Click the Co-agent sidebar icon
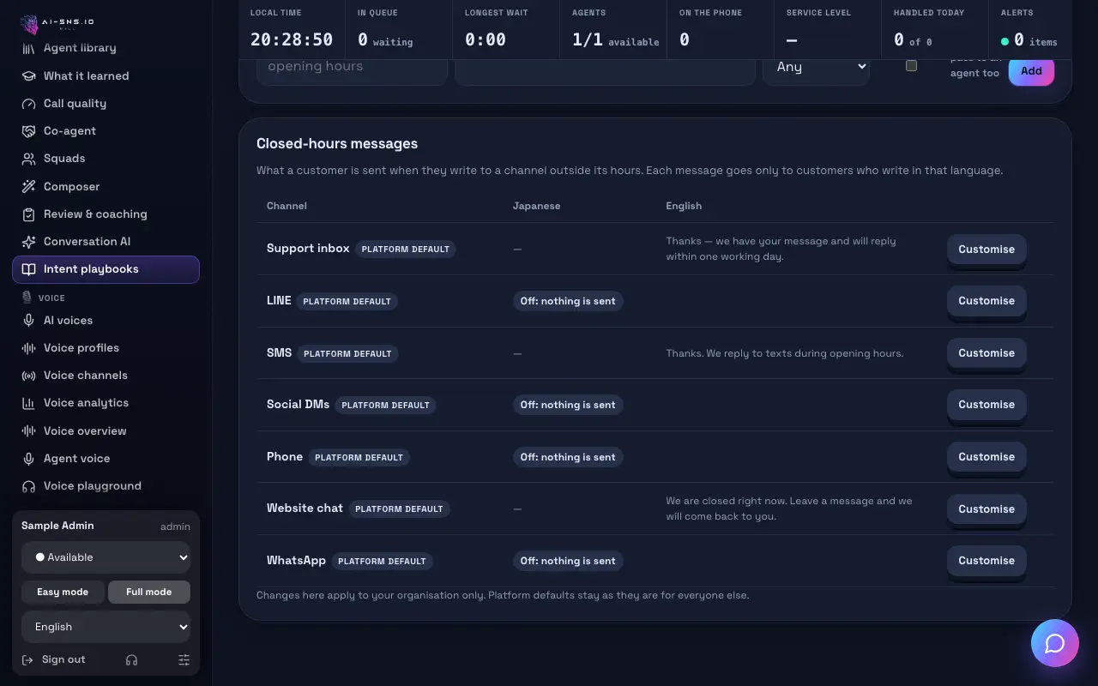The width and height of the screenshot is (1098, 686). (28, 130)
